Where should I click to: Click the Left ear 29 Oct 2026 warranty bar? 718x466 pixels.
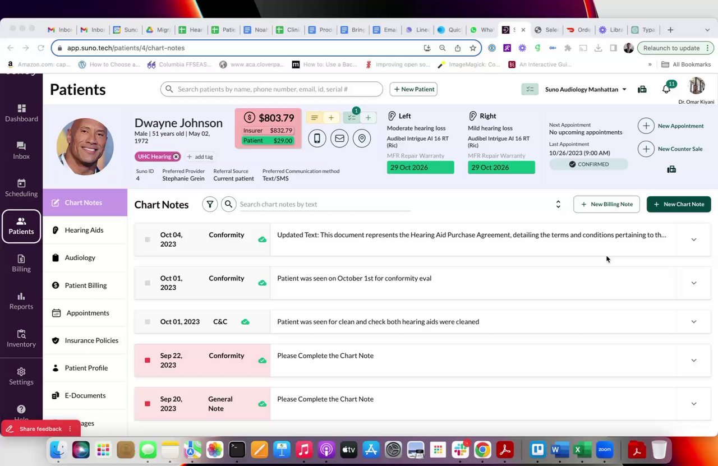pyautogui.click(x=420, y=167)
